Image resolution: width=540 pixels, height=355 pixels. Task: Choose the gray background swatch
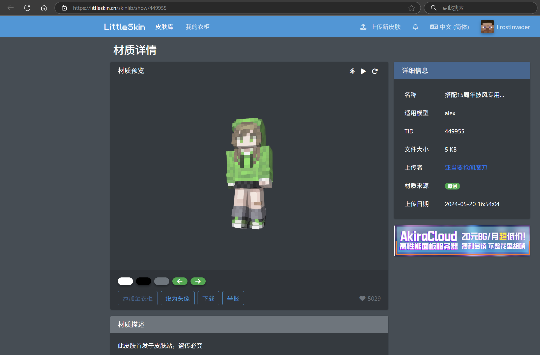pyautogui.click(x=162, y=281)
